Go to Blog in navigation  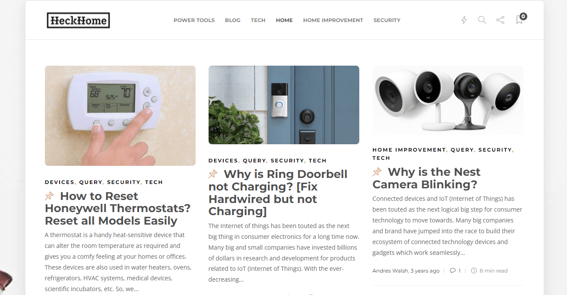[233, 20]
